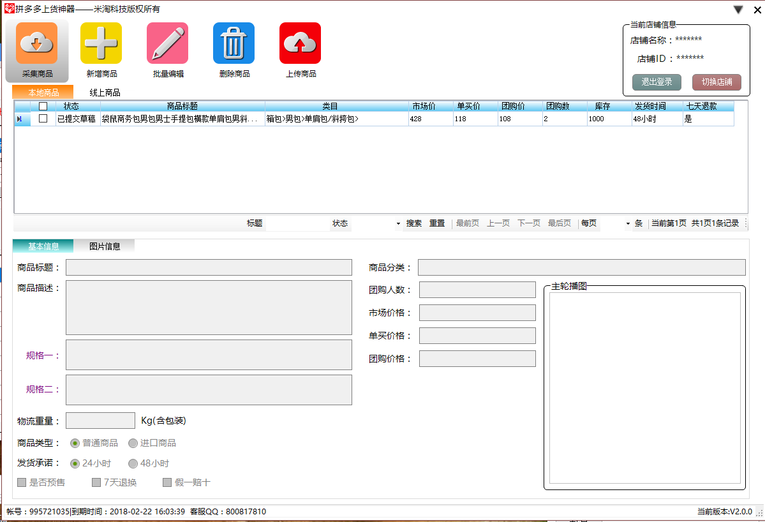Viewport: 765px width, 522px height.
Task: Choose the 48小时 shipping promise option
Action: point(133,463)
